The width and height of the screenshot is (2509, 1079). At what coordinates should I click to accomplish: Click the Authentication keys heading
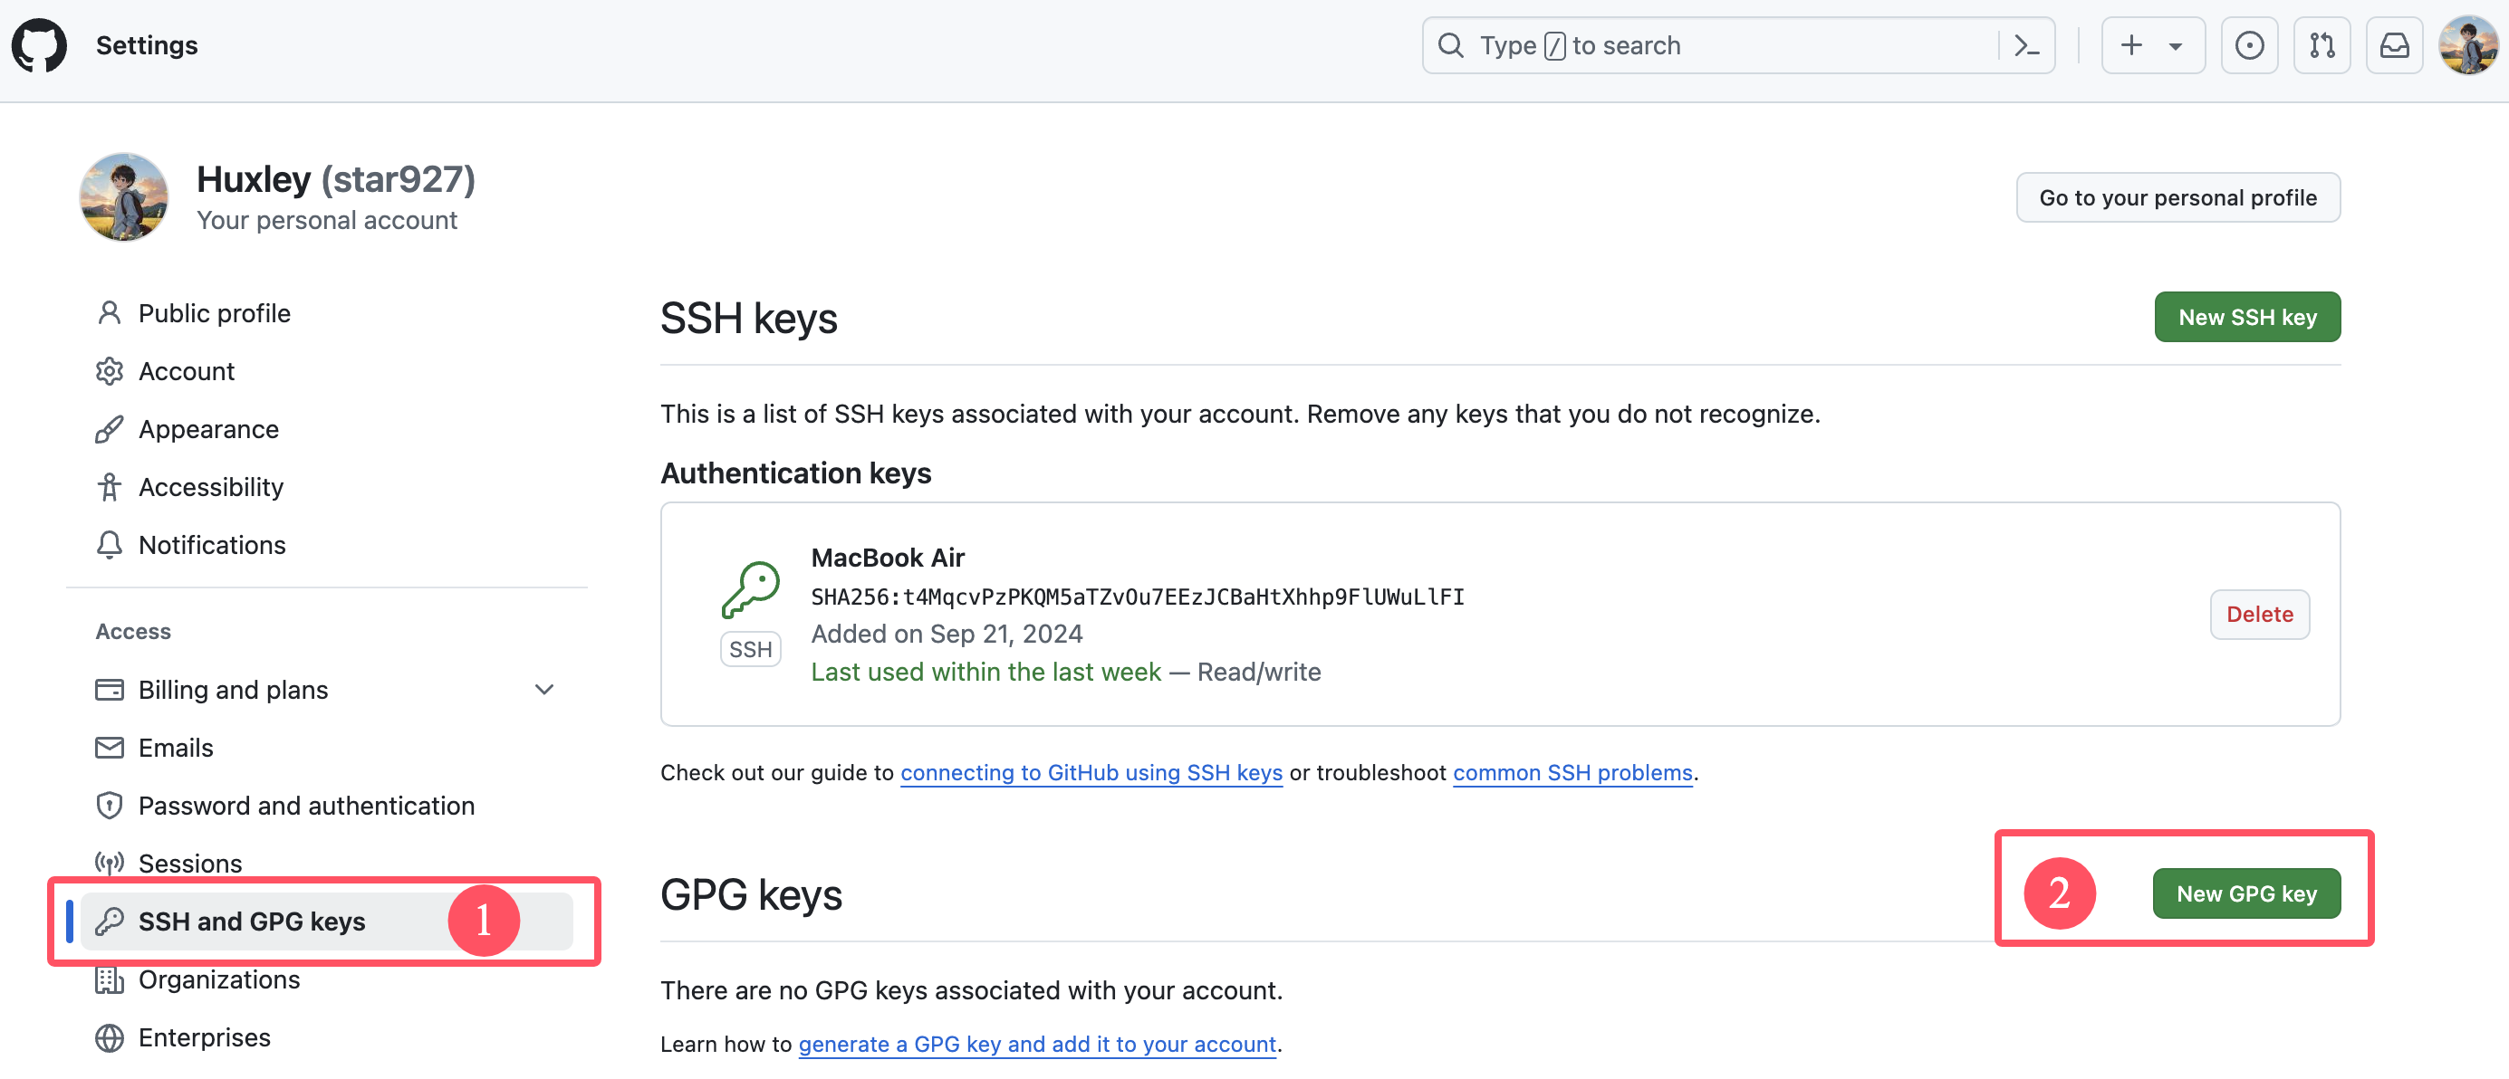[x=796, y=473]
